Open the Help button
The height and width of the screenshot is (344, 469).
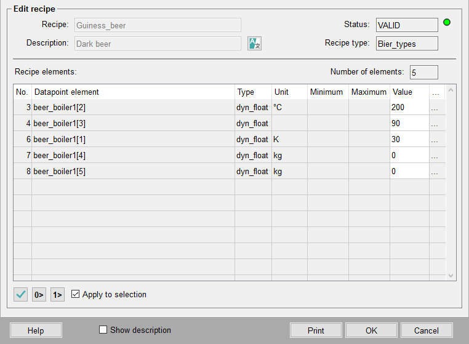[x=36, y=330]
